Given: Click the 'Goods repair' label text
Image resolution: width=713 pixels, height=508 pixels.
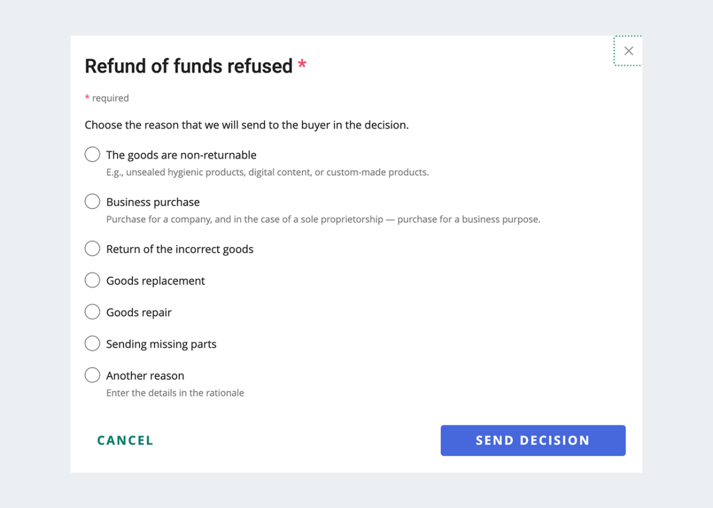Looking at the screenshot, I should coord(138,312).
